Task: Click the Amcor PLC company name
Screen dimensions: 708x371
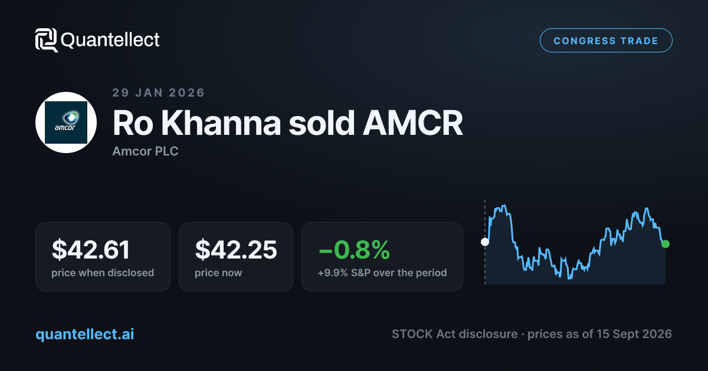Action: pos(145,151)
